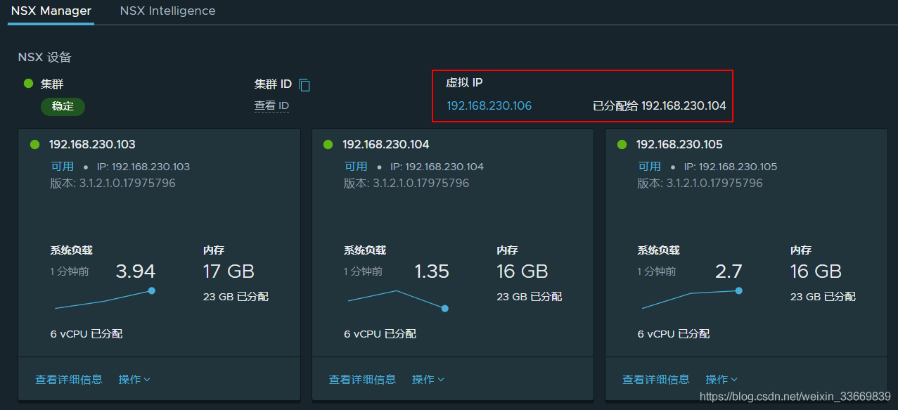Open virtual IP link 192.168.230.106

(489, 106)
